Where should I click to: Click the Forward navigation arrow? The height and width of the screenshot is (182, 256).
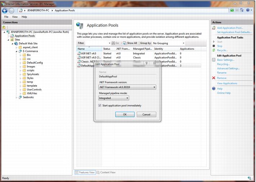(x=11, y=11)
